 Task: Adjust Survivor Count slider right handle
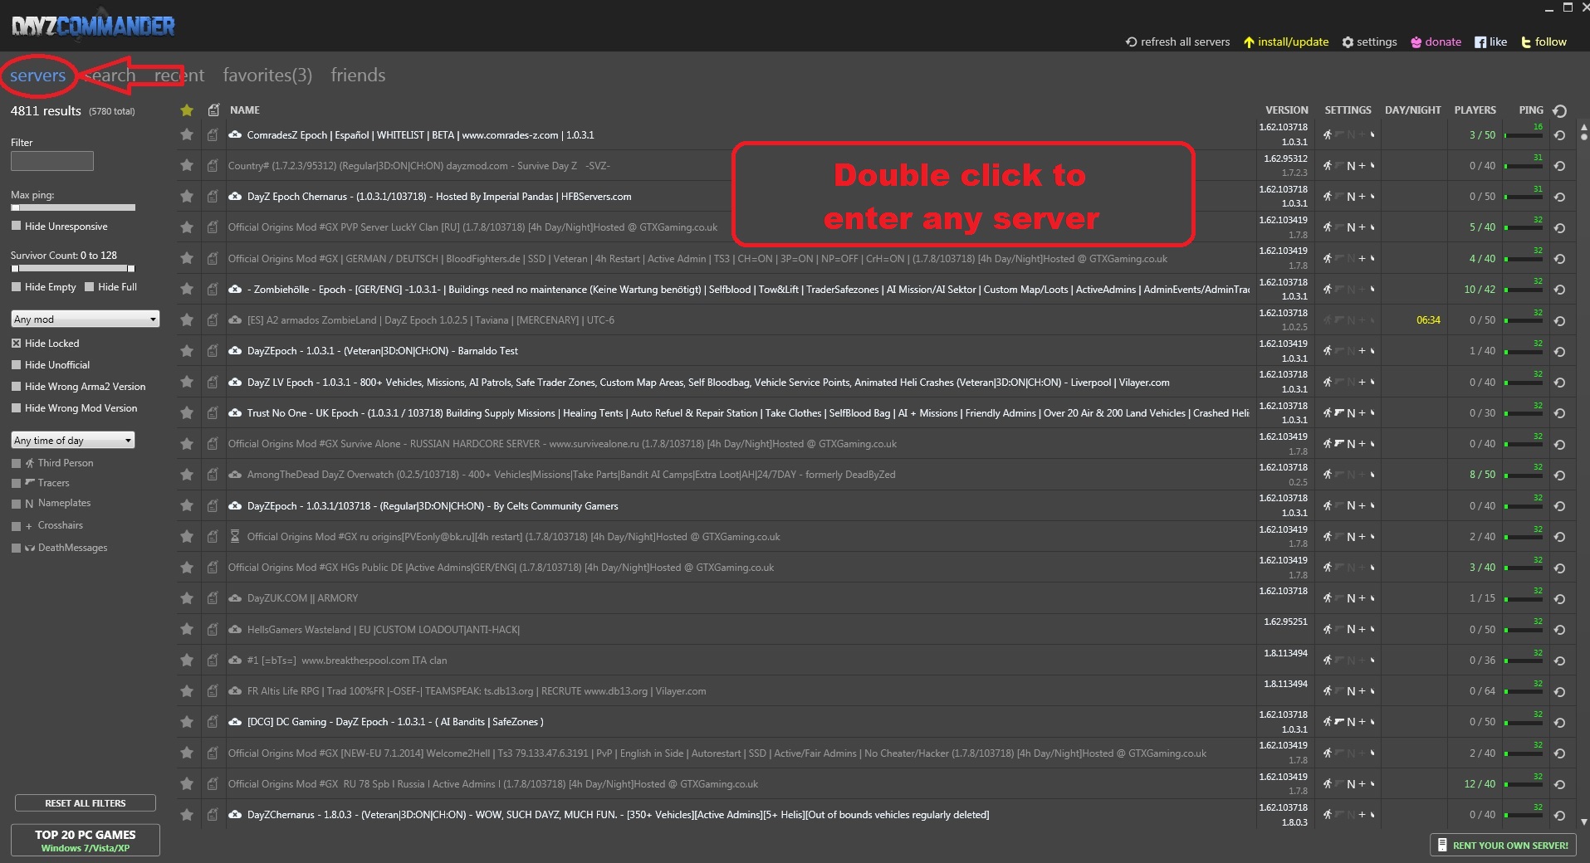point(130,268)
